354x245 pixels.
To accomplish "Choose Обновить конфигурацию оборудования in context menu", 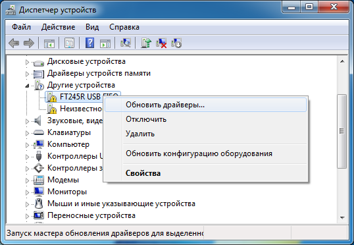I will 206,153.
